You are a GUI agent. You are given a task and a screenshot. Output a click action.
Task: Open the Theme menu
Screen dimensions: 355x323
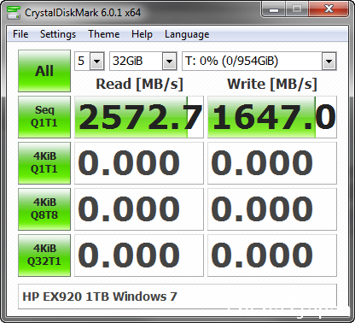click(x=104, y=34)
